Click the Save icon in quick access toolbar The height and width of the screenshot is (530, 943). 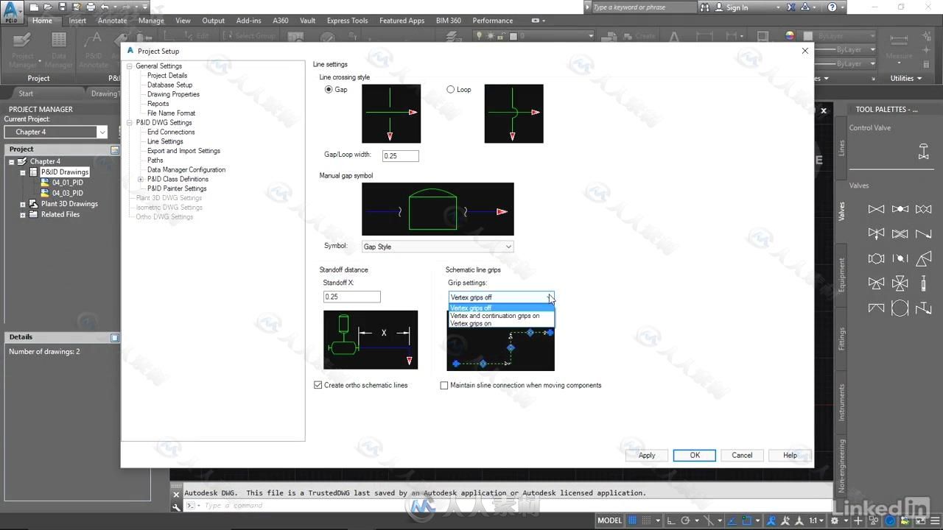tap(63, 7)
